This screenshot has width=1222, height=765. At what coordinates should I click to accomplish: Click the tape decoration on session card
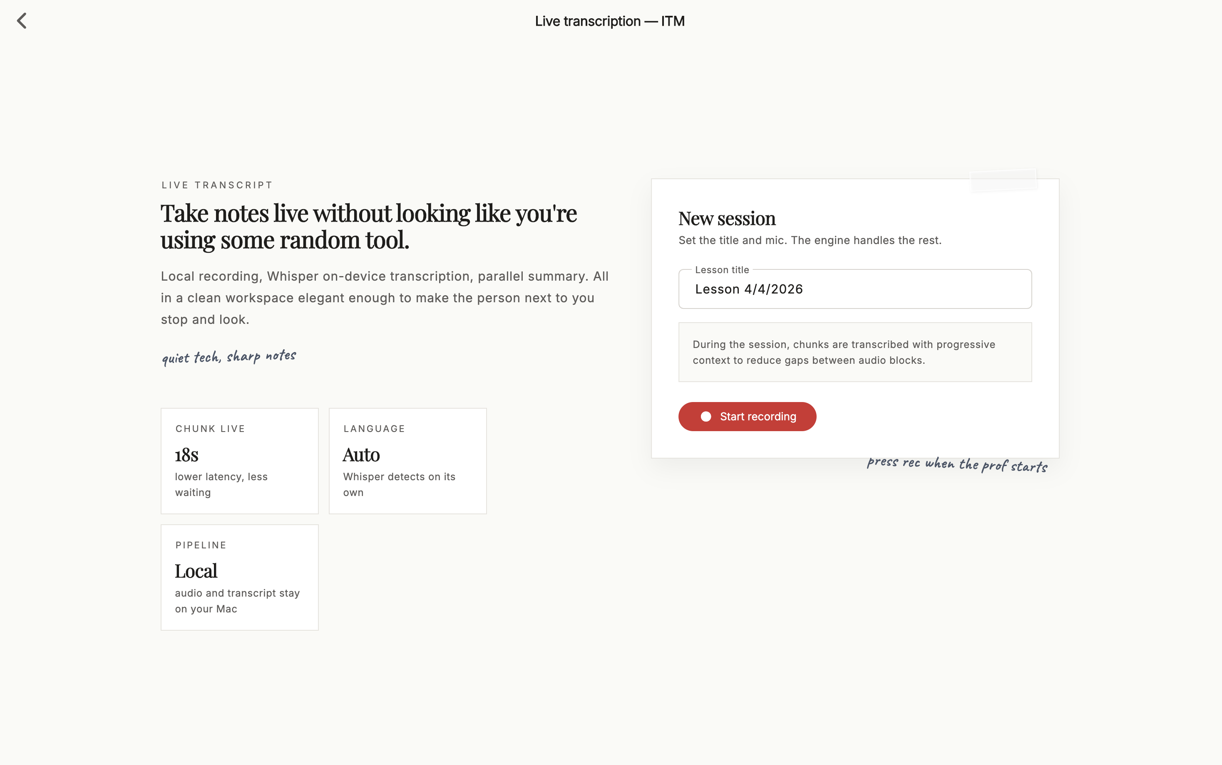1003,180
